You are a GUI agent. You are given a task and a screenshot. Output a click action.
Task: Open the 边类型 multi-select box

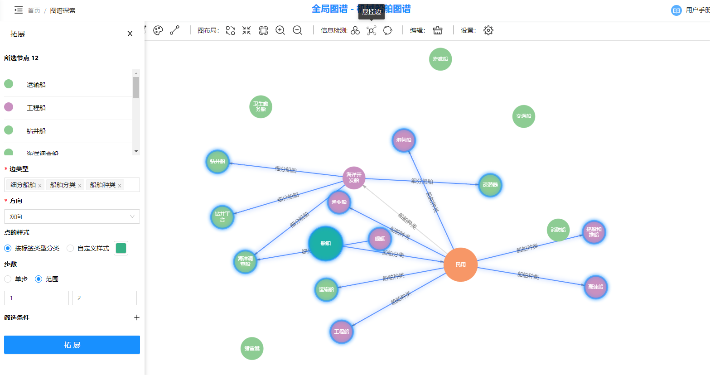click(x=131, y=185)
